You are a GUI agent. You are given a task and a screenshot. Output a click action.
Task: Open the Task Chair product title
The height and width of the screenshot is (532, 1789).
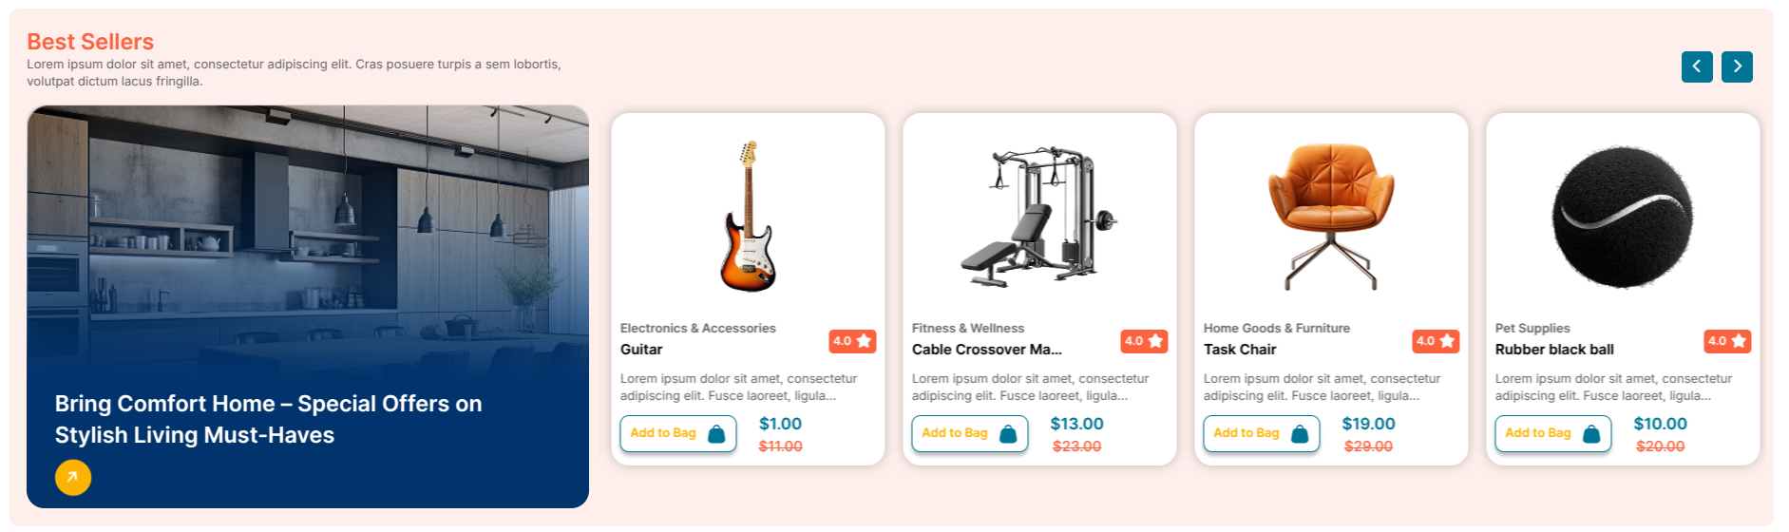tap(1240, 350)
